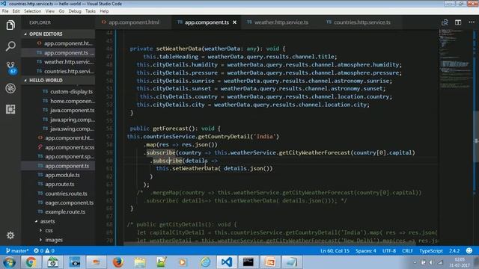479x269 pixels.
Task: Click Ln 60, Col 15 position indicator
Action: 335,251
